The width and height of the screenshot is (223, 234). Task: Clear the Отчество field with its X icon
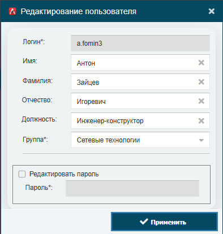[x=201, y=101]
